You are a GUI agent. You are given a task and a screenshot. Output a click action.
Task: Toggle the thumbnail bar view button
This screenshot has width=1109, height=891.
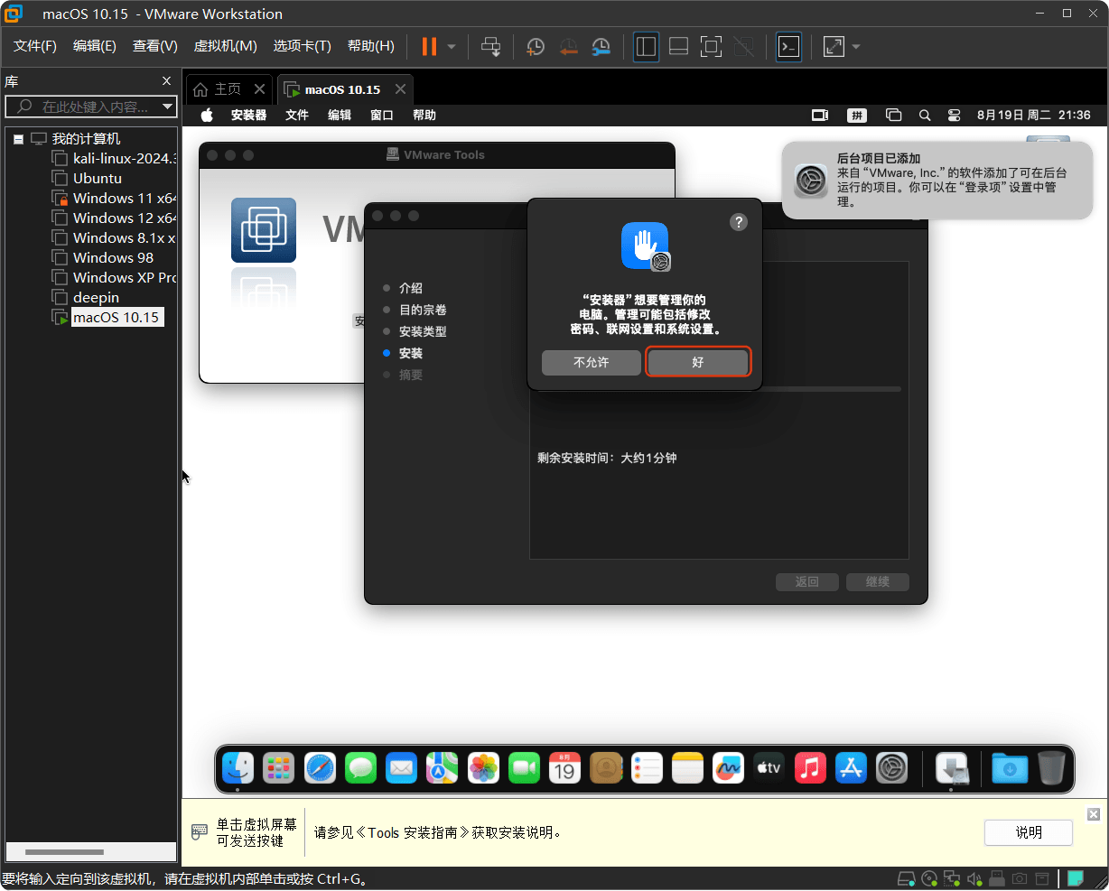pyautogui.click(x=678, y=46)
